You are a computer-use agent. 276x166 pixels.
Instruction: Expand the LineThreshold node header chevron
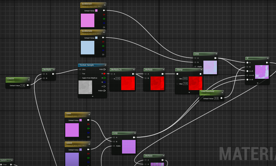pos(222,93)
